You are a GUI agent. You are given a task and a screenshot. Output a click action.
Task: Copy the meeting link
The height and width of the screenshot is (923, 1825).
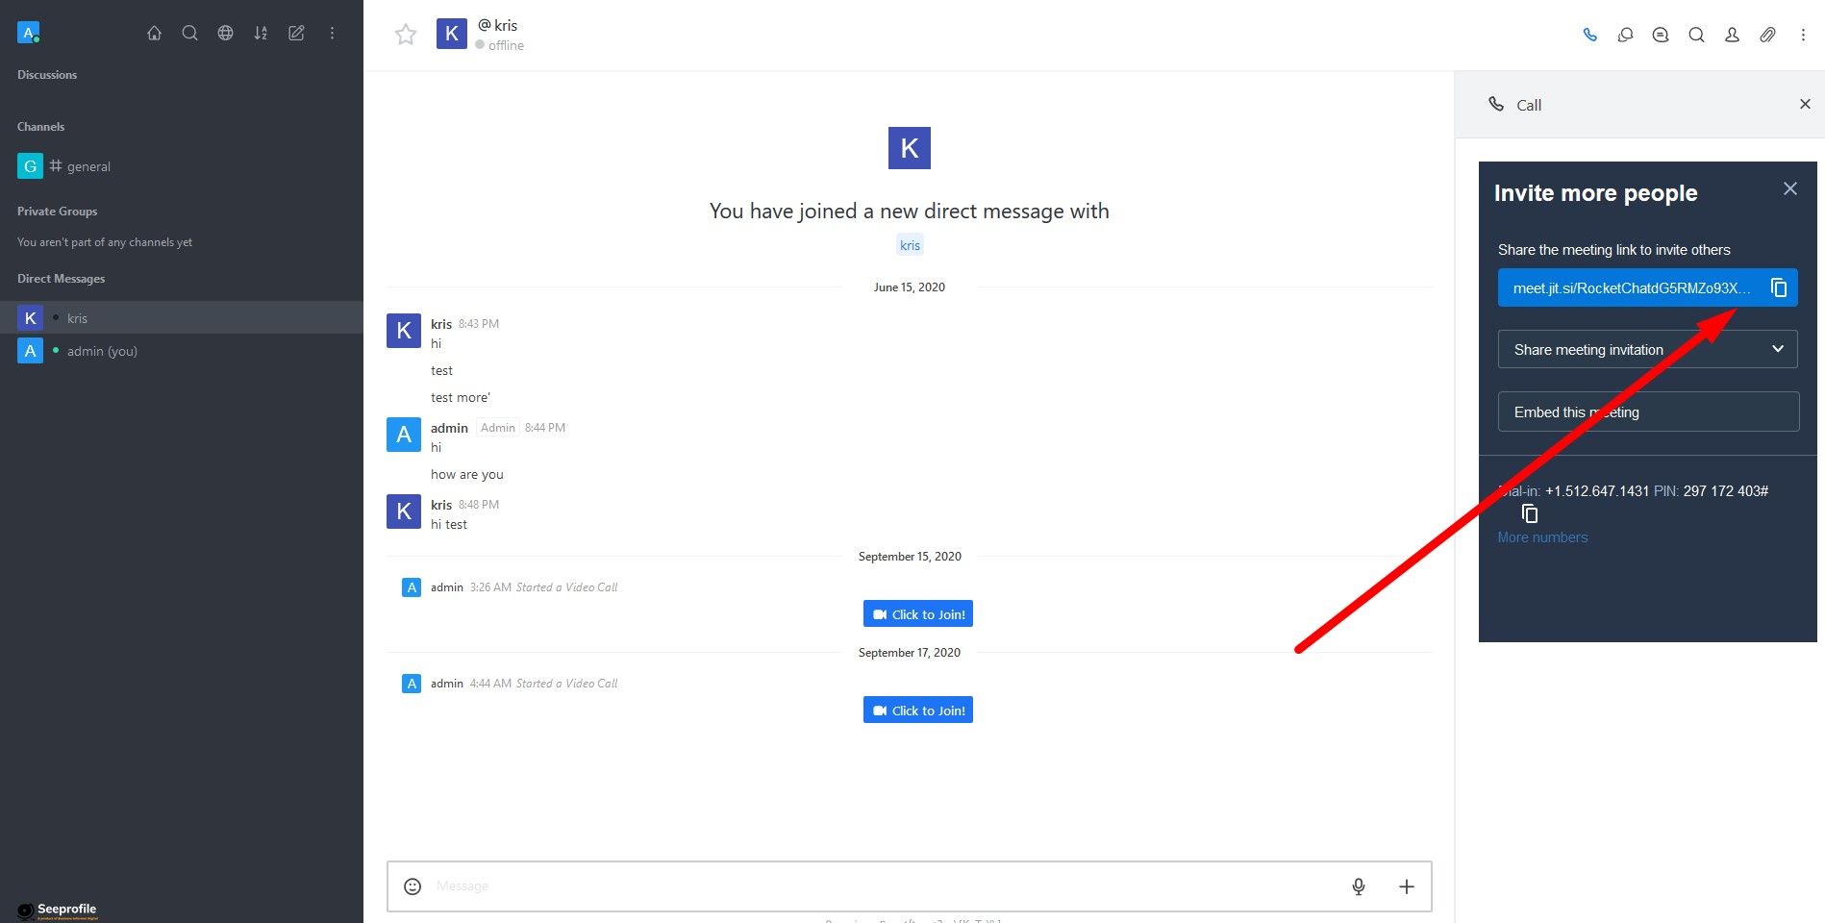pyautogui.click(x=1779, y=287)
